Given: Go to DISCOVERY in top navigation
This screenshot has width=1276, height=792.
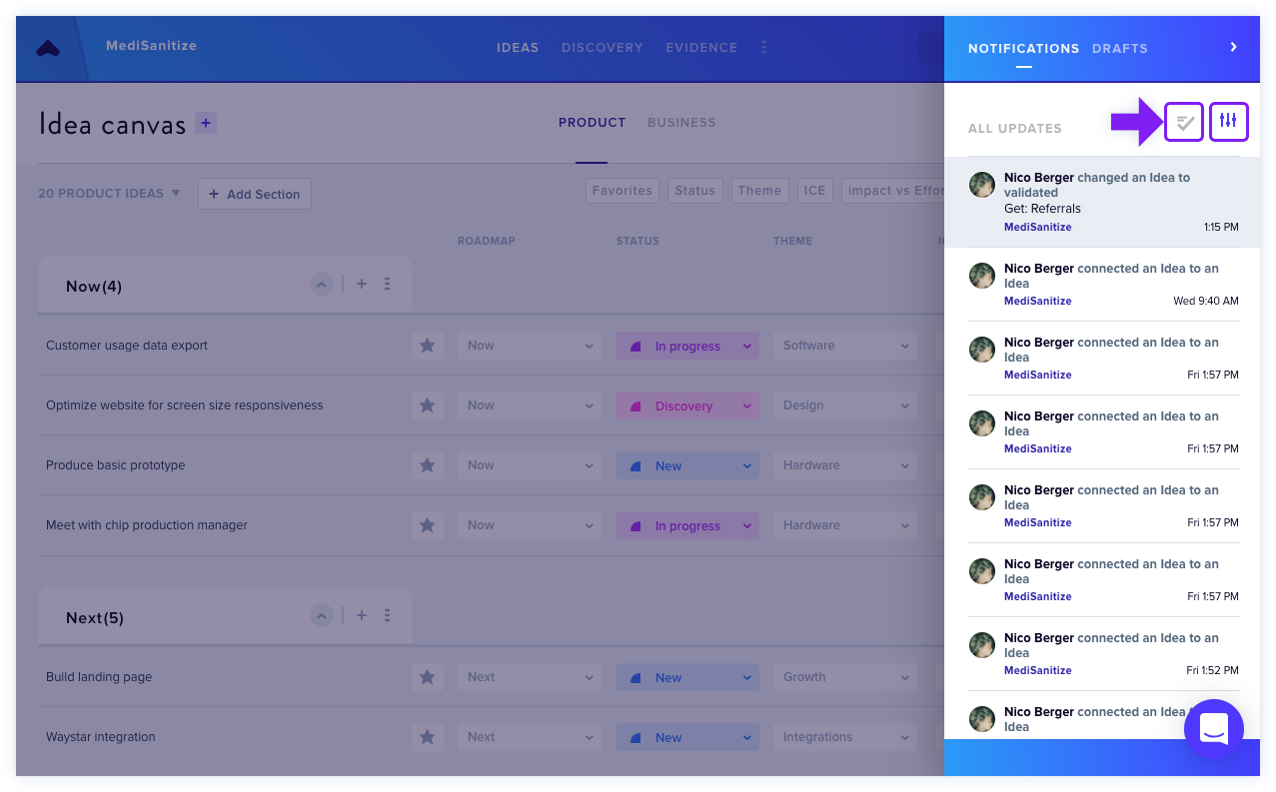Looking at the screenshot, I should point(603,48).
